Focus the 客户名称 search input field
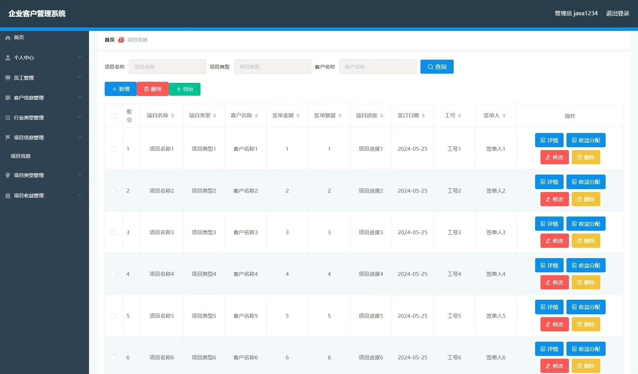Screen dimensions: 638x374 [x=378, y=67]
